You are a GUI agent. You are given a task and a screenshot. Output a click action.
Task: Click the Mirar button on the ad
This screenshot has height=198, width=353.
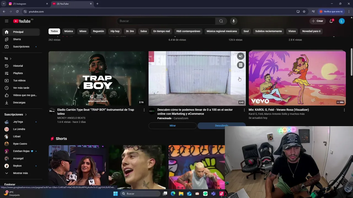(173, 126)
